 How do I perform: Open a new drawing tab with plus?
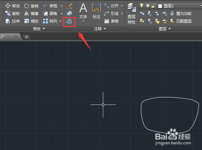pyautogui.click(x=27, y=37)
